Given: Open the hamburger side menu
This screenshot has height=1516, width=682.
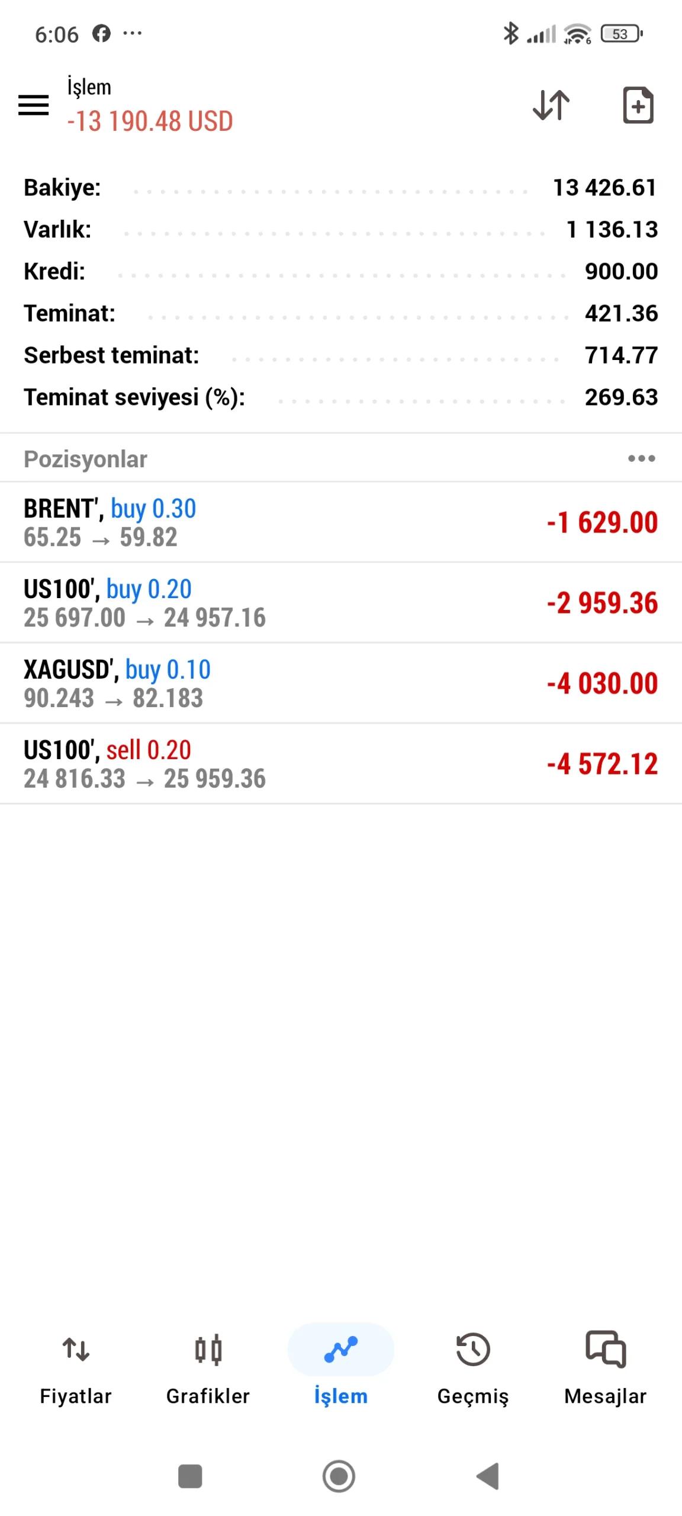Looking at the screenshot, I should pos(34,105).
